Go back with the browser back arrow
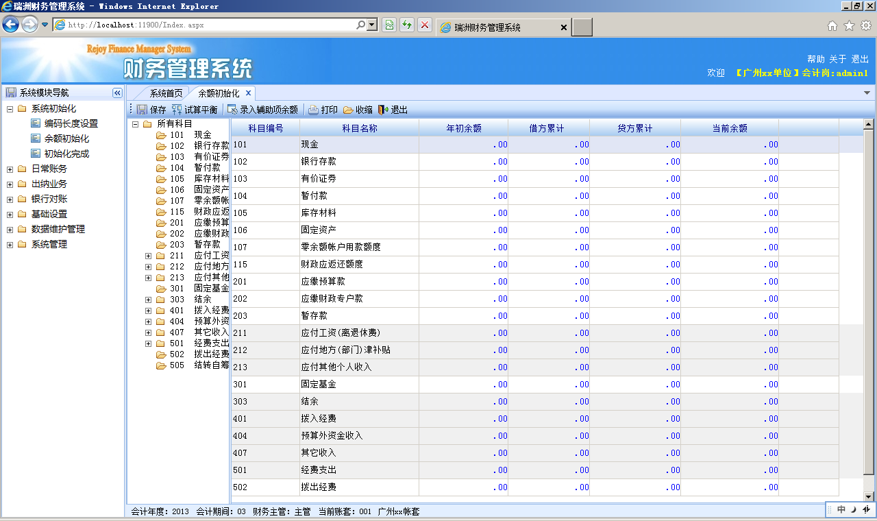Viewport: 877px width, 521px height. click(10, 25)
